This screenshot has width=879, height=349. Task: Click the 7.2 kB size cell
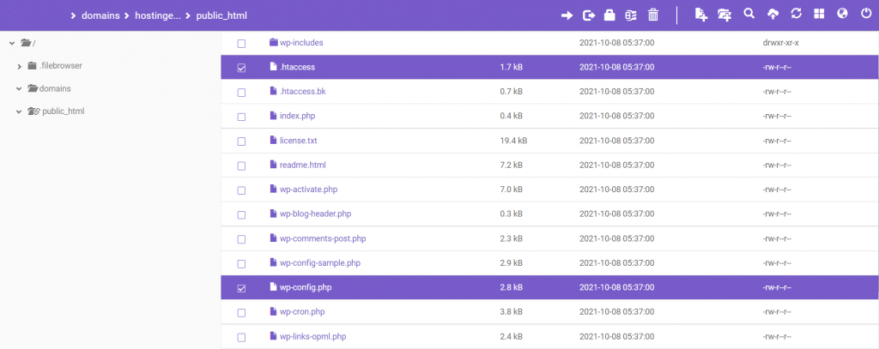click(511, 165)
